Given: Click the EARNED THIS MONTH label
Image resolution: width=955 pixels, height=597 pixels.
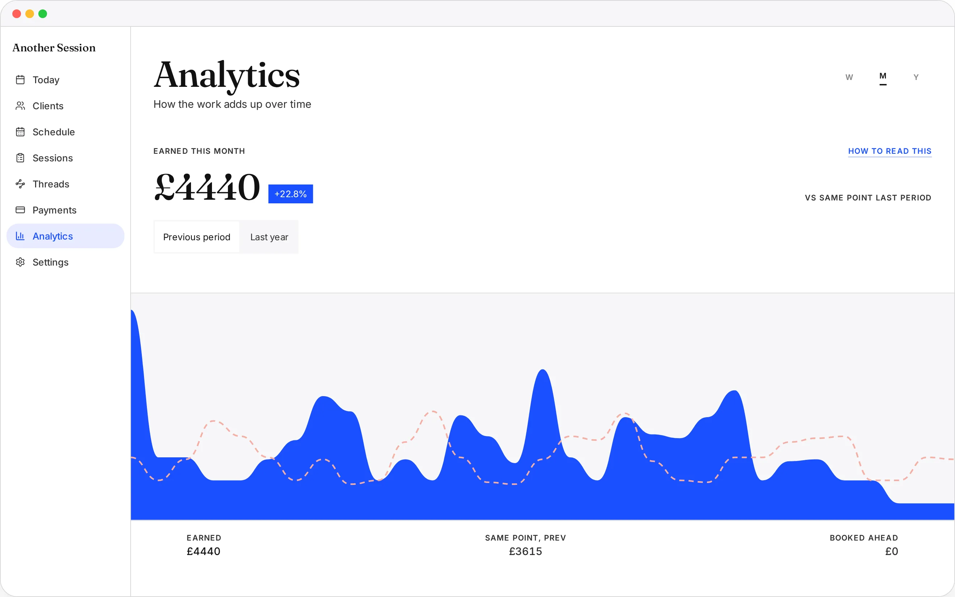Looking at the screenshot, I should (199, 151).
